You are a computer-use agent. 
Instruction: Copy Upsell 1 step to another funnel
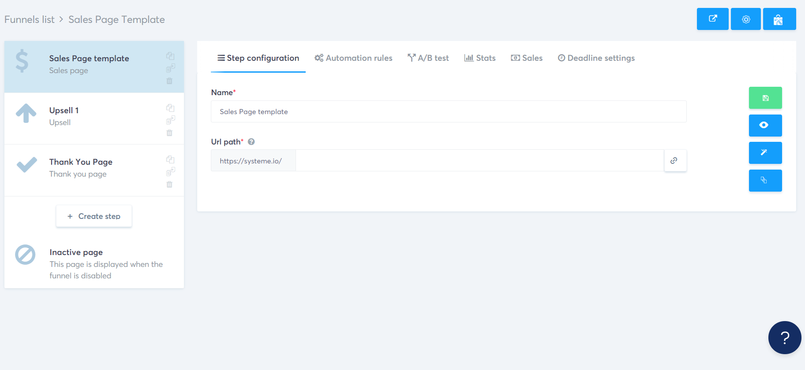[170, 120]
